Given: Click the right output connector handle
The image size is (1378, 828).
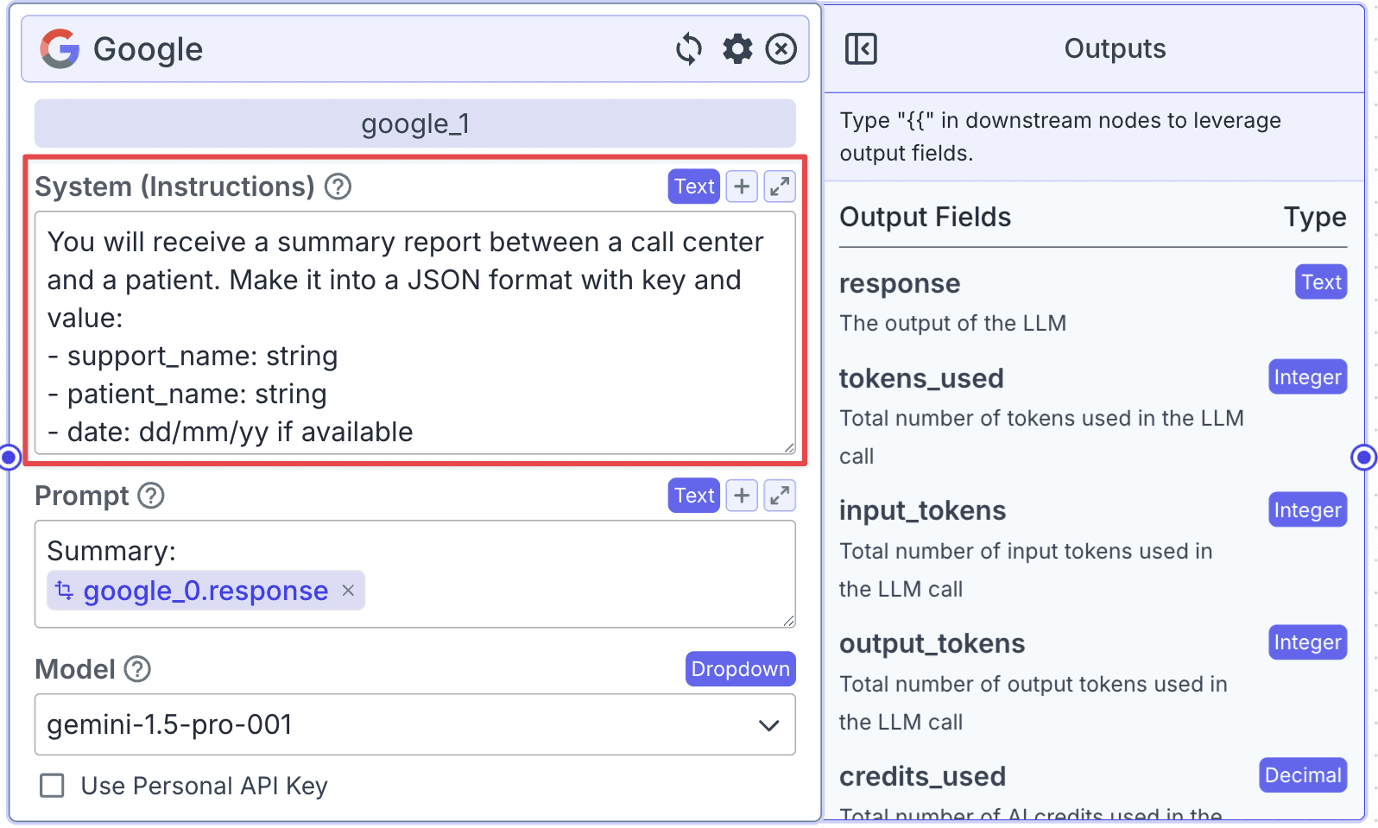Looking at the screenshot, I should 1363,457.
